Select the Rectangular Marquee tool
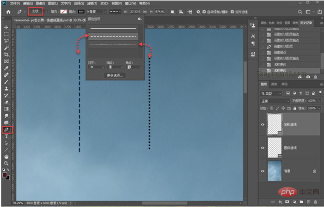Image resolution: width=324 pixels, height=207 pixels. tap(6, 34)
